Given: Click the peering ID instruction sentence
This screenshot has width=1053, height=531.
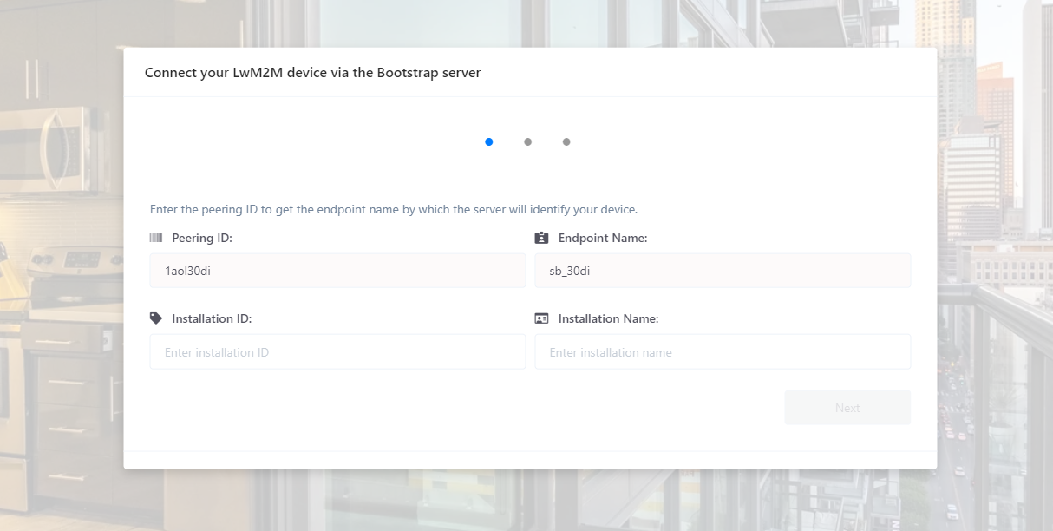Looking at the screenshot, I should pyautogui.click(x=394, y=209).
